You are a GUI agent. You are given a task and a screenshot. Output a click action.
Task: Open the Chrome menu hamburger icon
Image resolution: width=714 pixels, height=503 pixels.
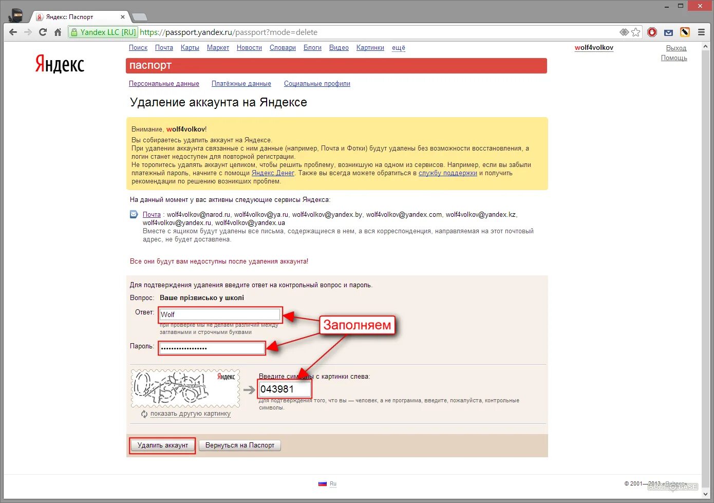pyautogui.click(x=701, y=32)
